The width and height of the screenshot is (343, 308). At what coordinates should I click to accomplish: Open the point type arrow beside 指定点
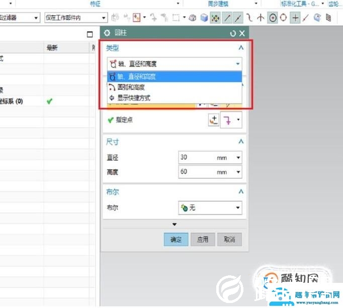click(x=238, y=120)
